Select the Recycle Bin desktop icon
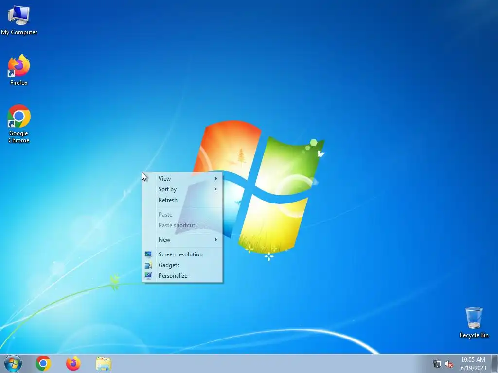Image resolution: width=498 pixels, height=373 pixels. pos(474,322)
